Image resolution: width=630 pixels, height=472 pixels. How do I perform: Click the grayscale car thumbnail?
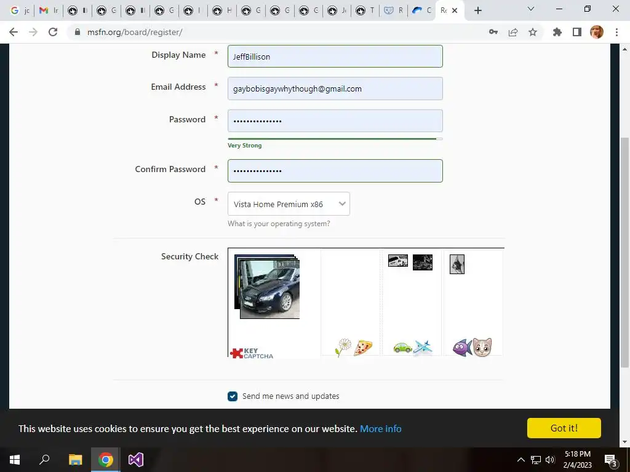click(x=398, y=261)
